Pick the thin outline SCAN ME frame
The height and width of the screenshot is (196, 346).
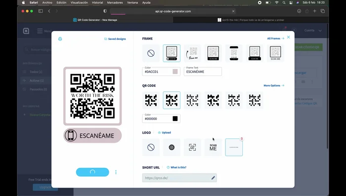[275, 53]
